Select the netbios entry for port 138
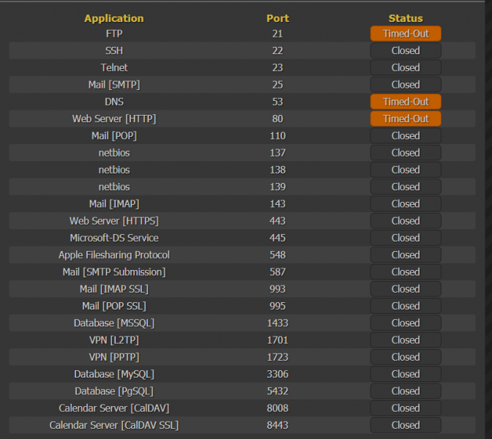The height and width of the screenshot is (439, 492). click(x=113, y=170)
